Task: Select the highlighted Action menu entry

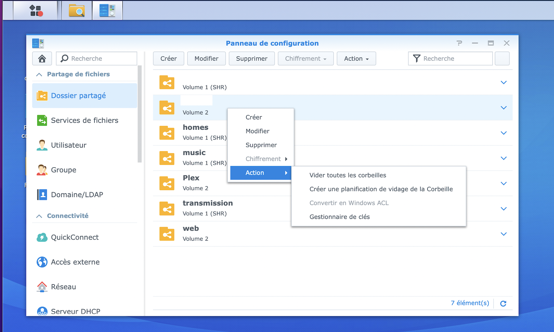Action: [x=261, y=173]
